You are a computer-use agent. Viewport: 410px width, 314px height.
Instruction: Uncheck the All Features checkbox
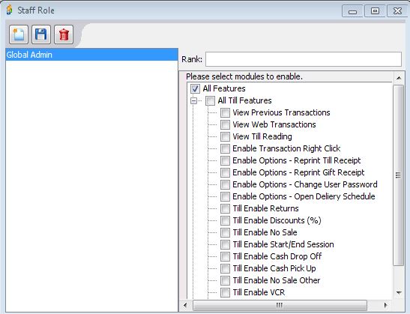(195, 88)
